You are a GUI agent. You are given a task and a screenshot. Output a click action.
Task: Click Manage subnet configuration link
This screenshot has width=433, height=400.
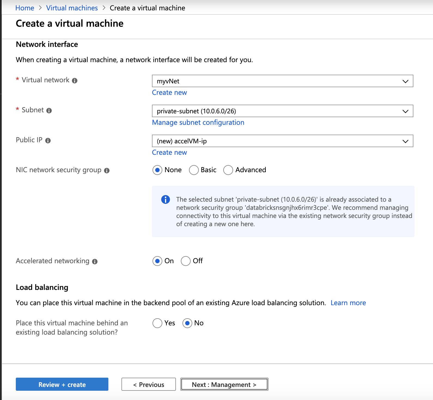pyautogui.click(x=198, y=123)
